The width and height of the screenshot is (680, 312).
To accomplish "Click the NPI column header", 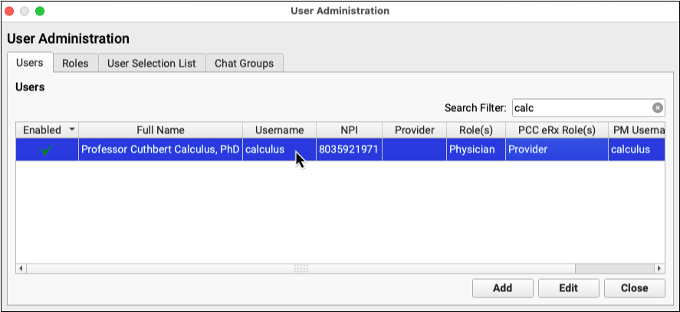I will [349, 130].
